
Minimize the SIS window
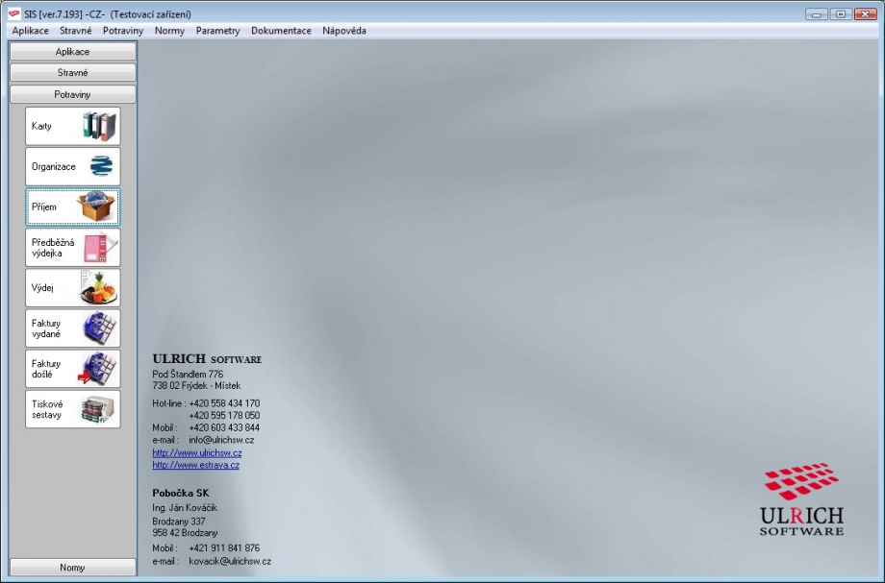coord(816,14)
